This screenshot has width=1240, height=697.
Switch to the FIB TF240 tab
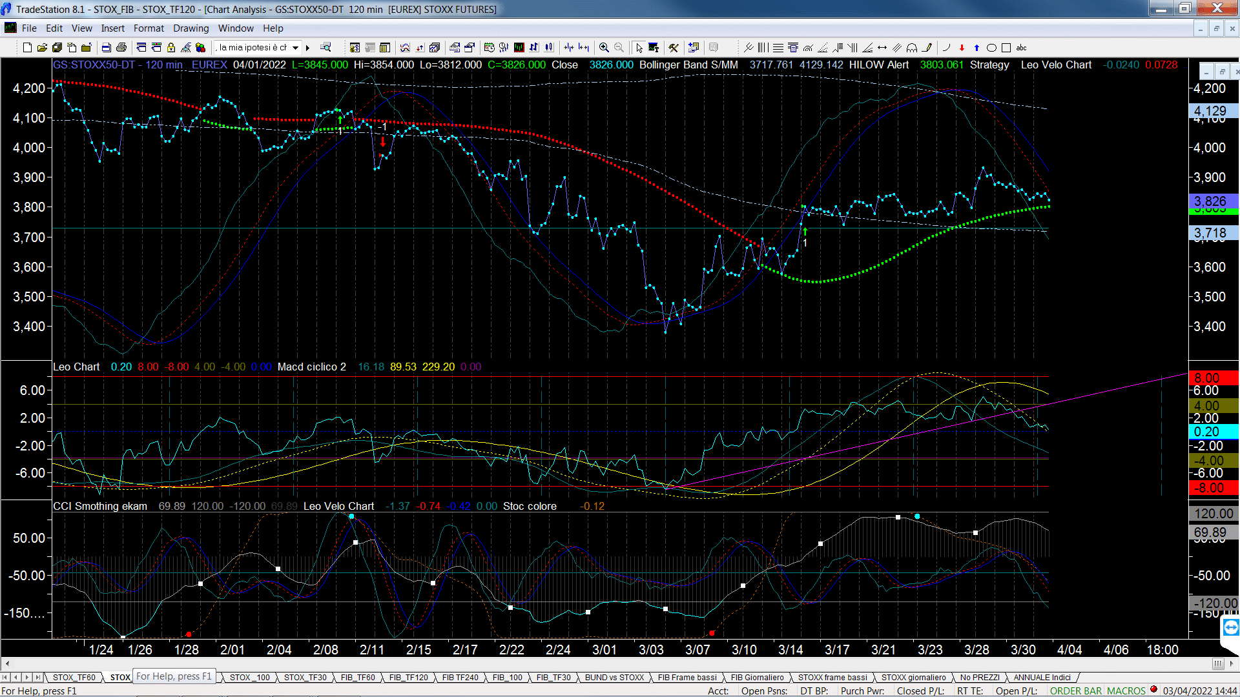[x=460, y=677]
